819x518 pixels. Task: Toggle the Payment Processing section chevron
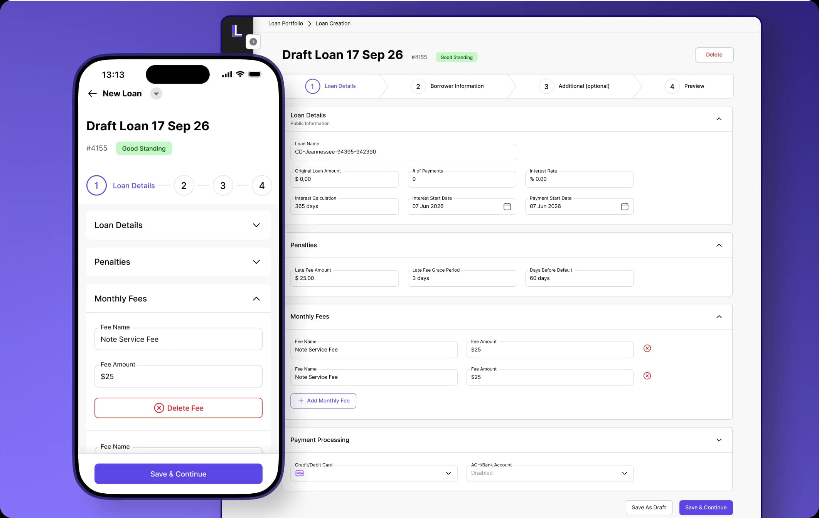click(x=719, y=440)
